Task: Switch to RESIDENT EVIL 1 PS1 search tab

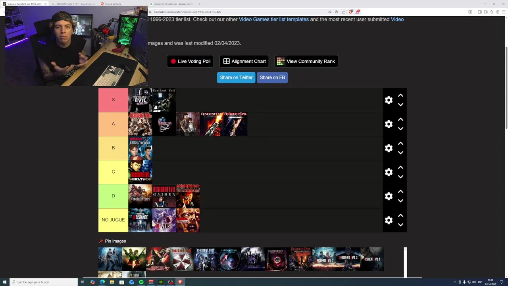Action: (x=73, y=4)
